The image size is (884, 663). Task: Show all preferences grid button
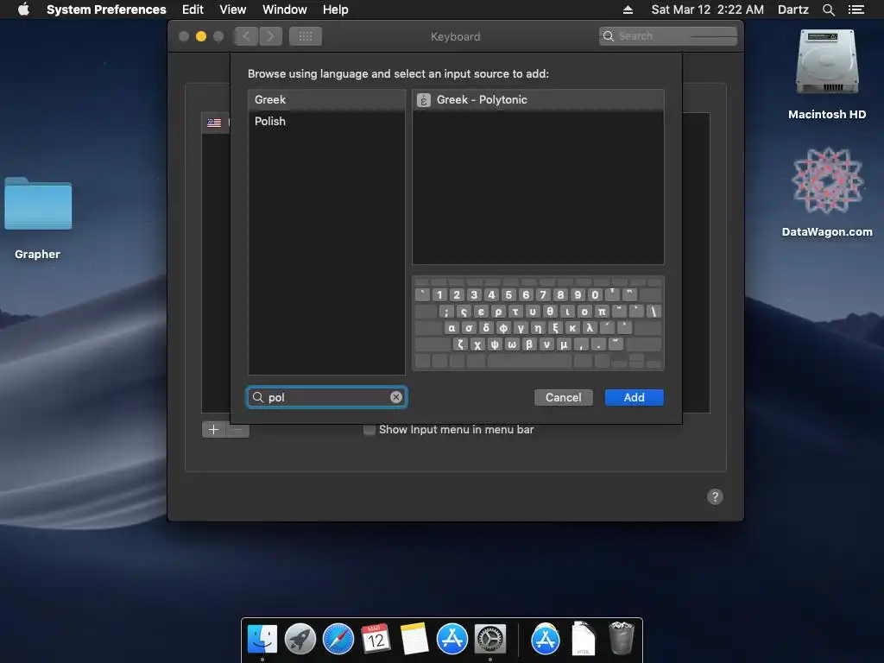[x=306, y=36]
